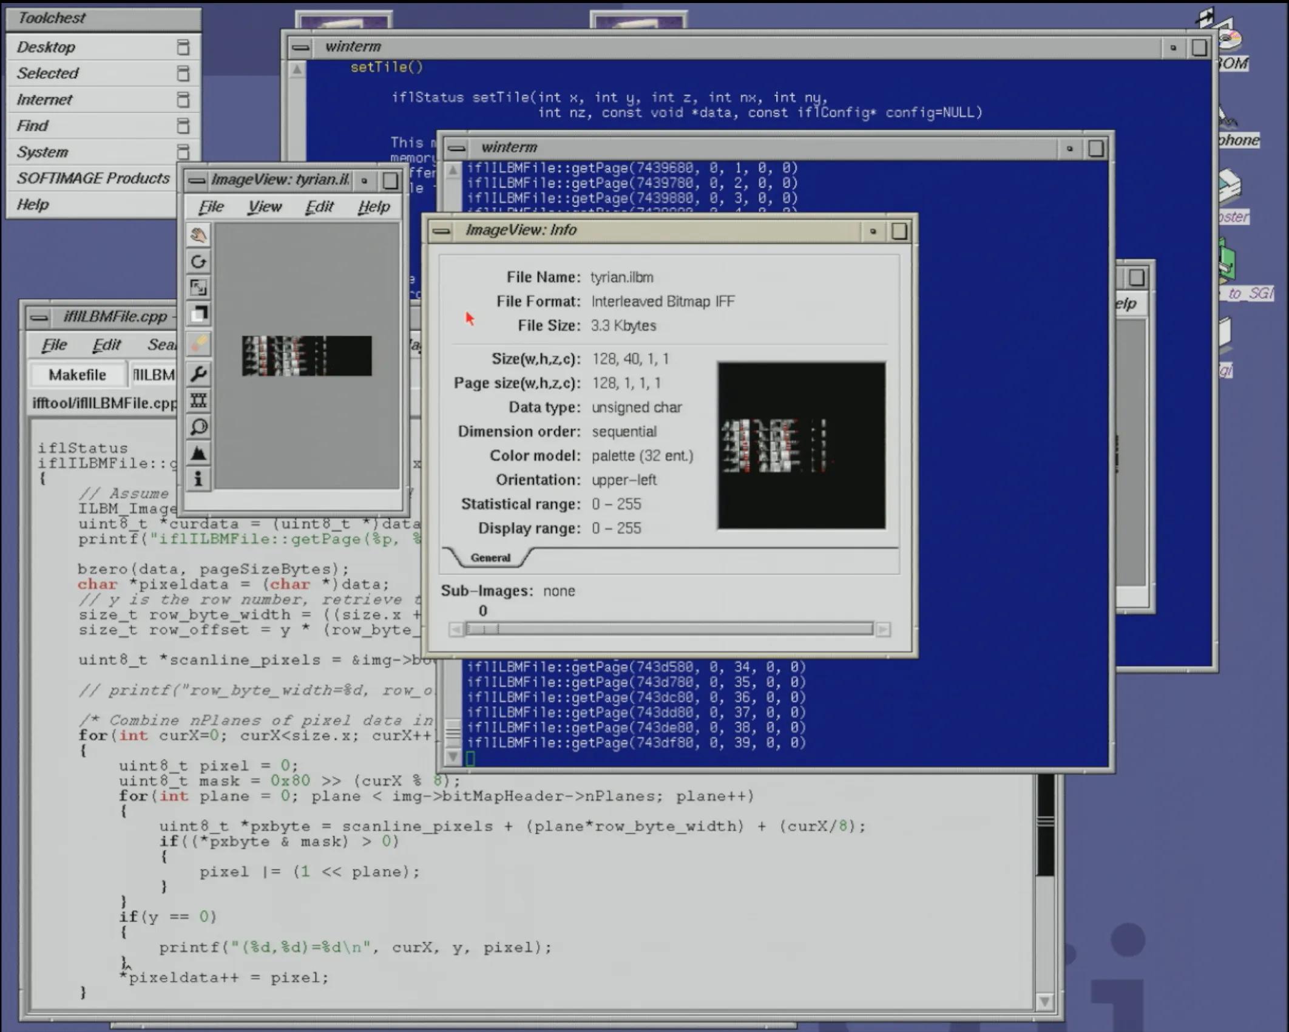Image resolution: width=1289 pixels, height=1032 pixels.
Task: Open the System menu in Toolchest
Action: [x=103, y=151]
